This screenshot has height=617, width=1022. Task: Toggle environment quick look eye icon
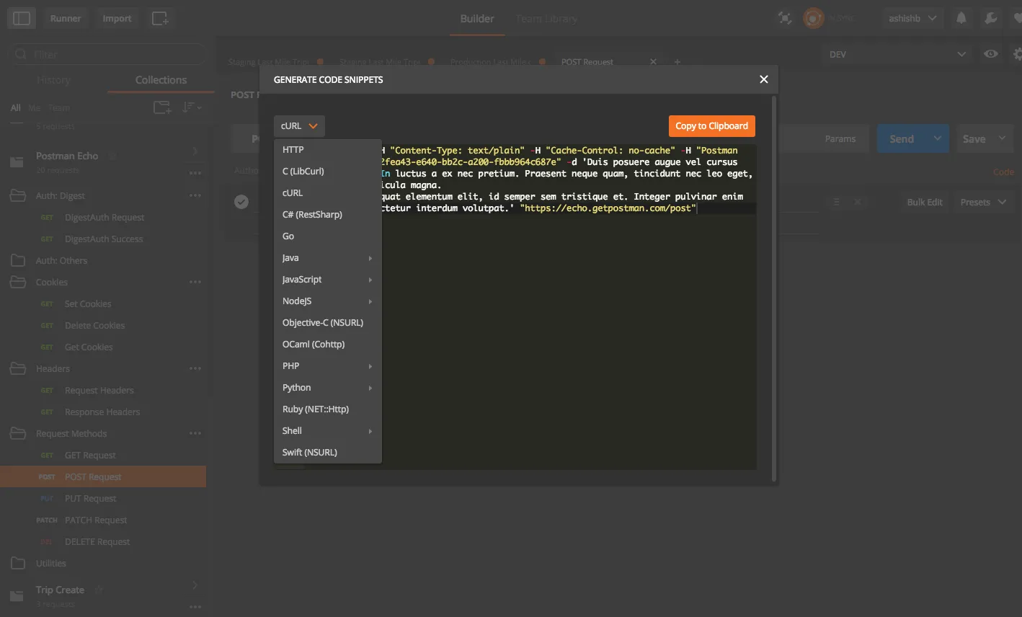[x=991, y=54]
